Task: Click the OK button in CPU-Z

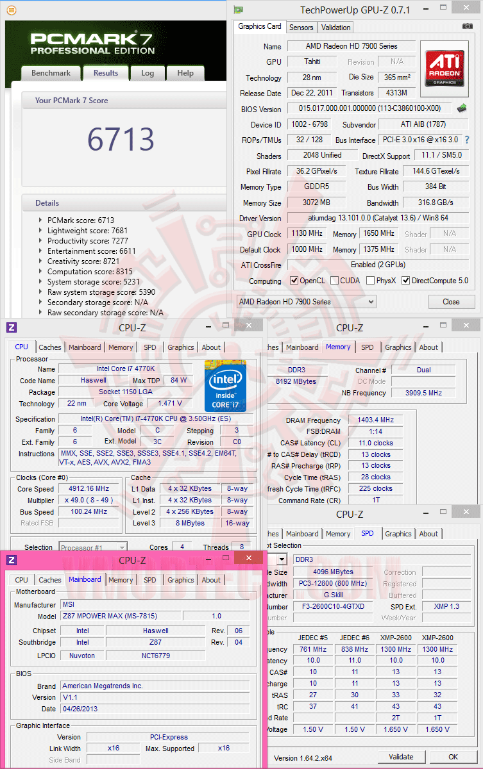Action: [453, 757]
